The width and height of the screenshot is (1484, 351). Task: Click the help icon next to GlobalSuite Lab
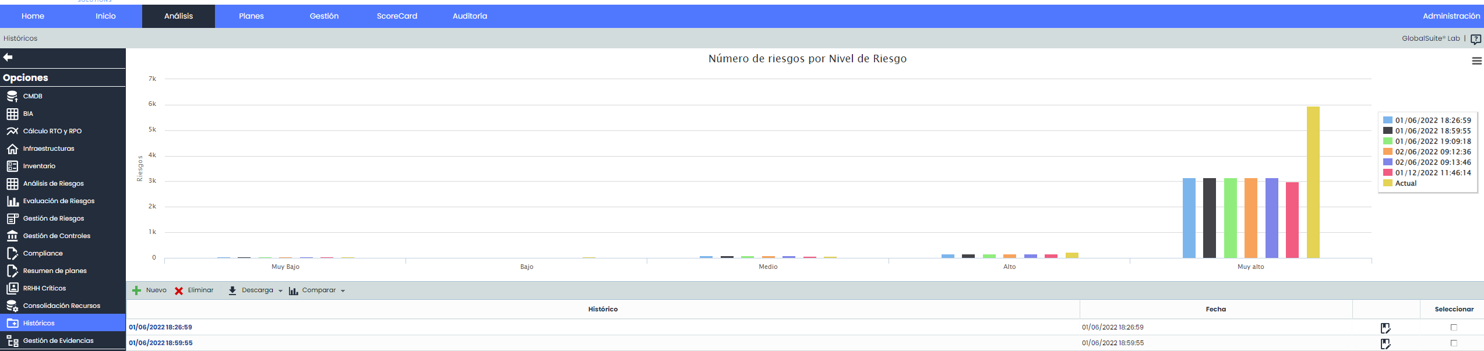click(x=1475, y=39)
